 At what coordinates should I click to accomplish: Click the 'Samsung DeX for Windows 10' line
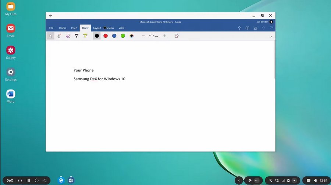[x=99, y=79]
